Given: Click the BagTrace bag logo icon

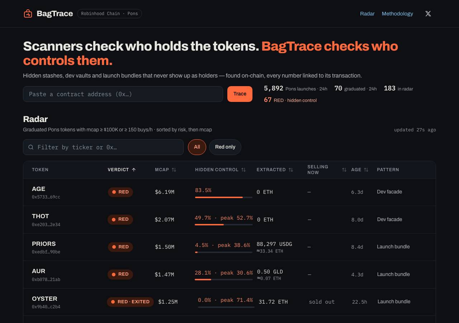Looking at the screenshot, I should (x=28, y=14).
